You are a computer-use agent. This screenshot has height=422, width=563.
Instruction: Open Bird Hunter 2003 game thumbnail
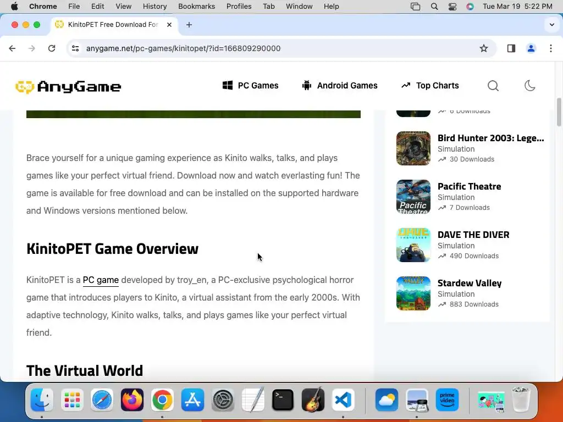coord(413,148)
